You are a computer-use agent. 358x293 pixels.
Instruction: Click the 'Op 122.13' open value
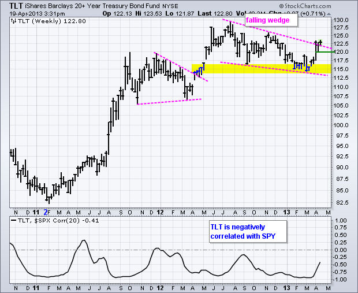pyautogui.click(x=117, y=14)
